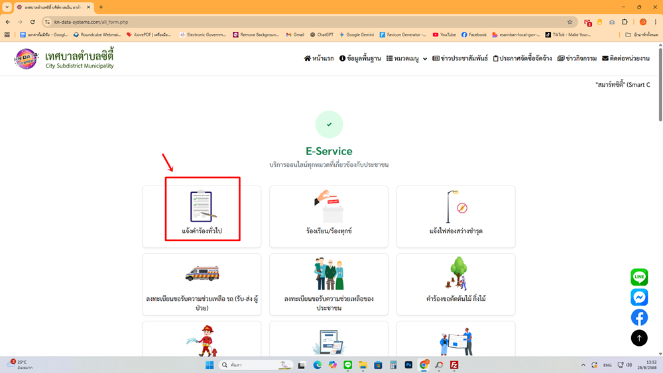Screen dimensions: 663x373
Task: Open the คำร้องขอตัดต้นไม้ กิ่งไม้ tree card
Action: coord(456,284)
